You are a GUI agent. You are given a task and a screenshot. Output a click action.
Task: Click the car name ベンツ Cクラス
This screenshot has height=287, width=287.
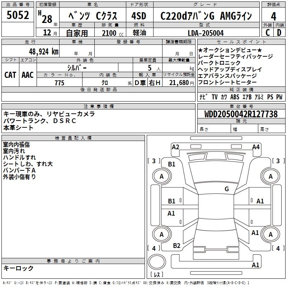[93, 16]
